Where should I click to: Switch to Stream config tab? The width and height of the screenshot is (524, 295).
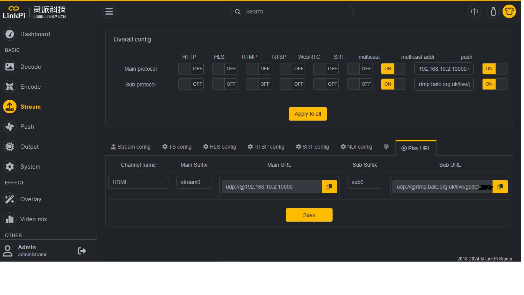pyautogui.click(x=130, y=147)
